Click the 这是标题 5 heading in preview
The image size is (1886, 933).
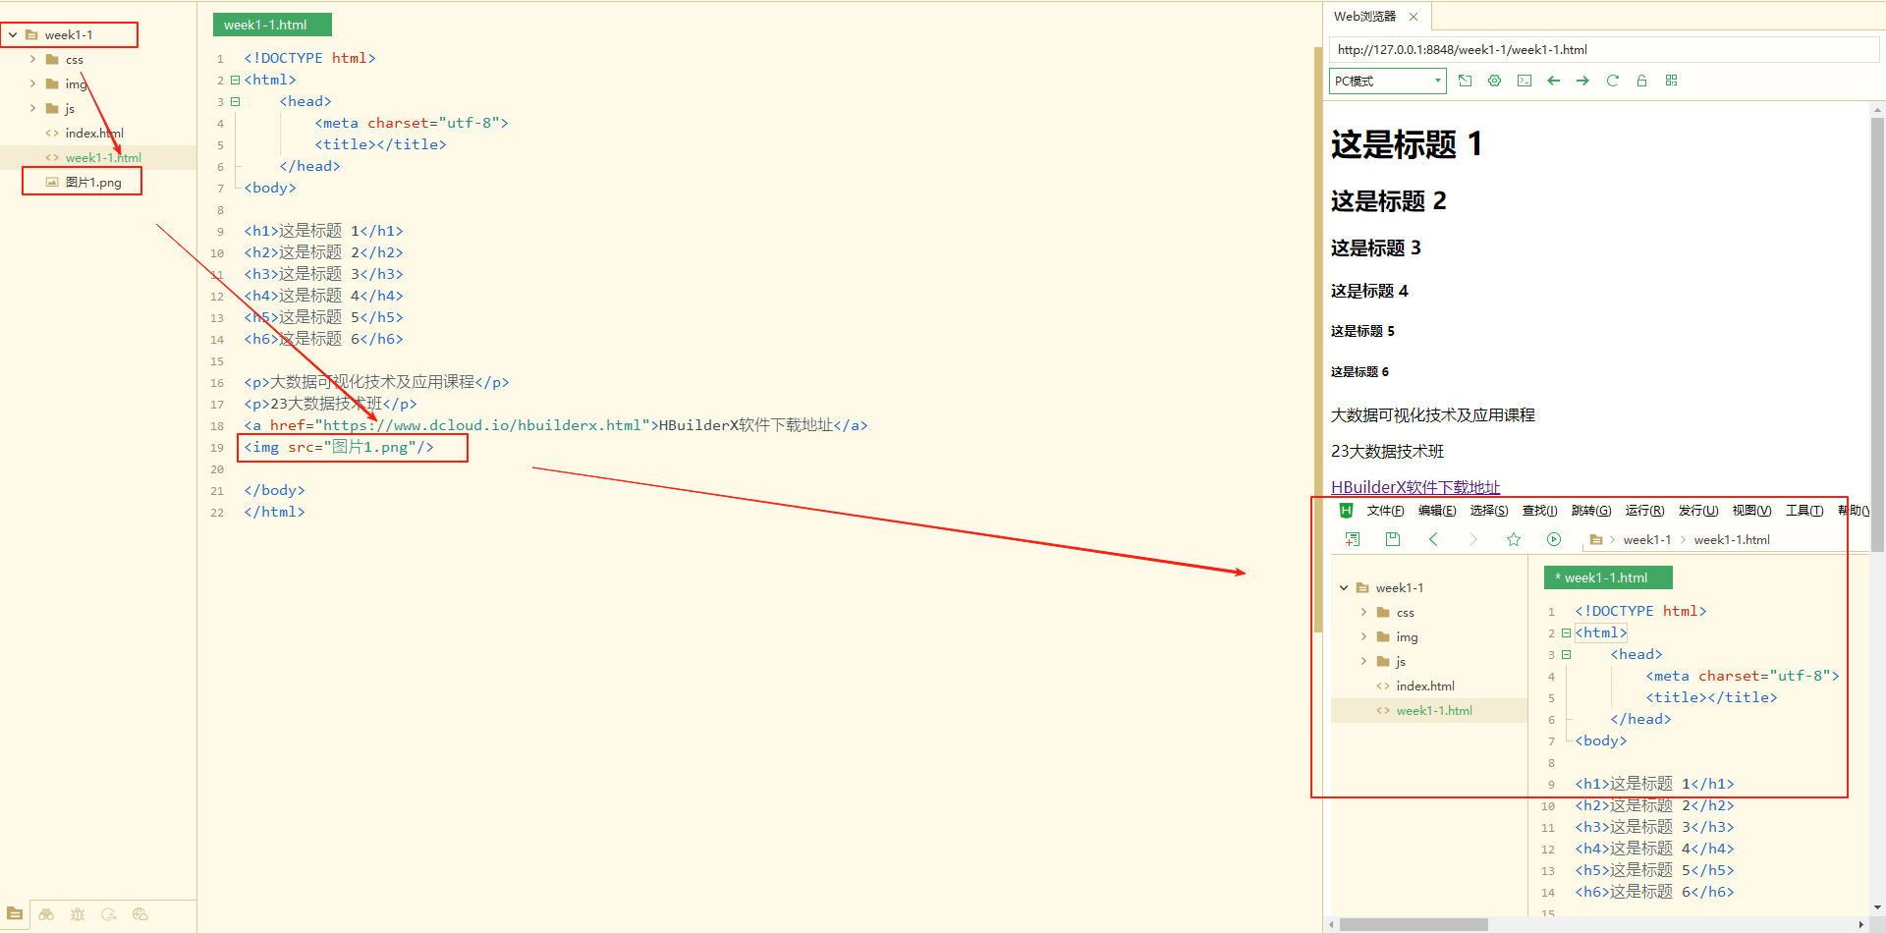pos(1362,332)
